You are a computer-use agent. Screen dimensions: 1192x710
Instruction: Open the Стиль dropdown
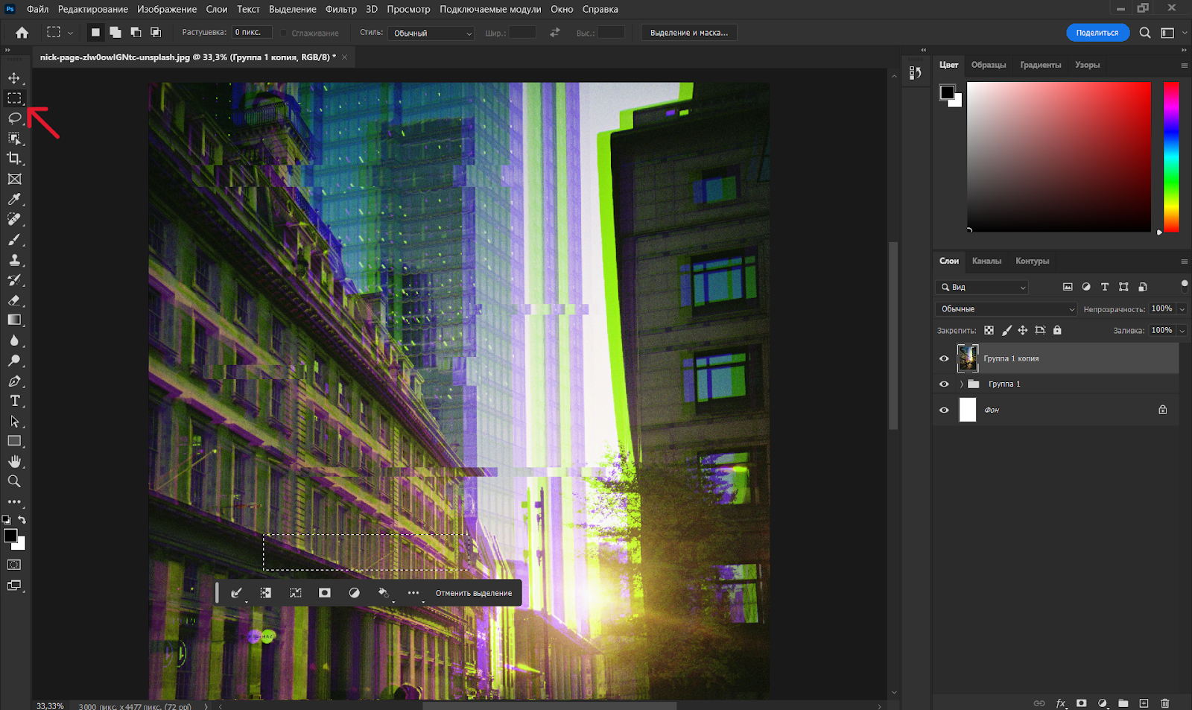point(431,33)
